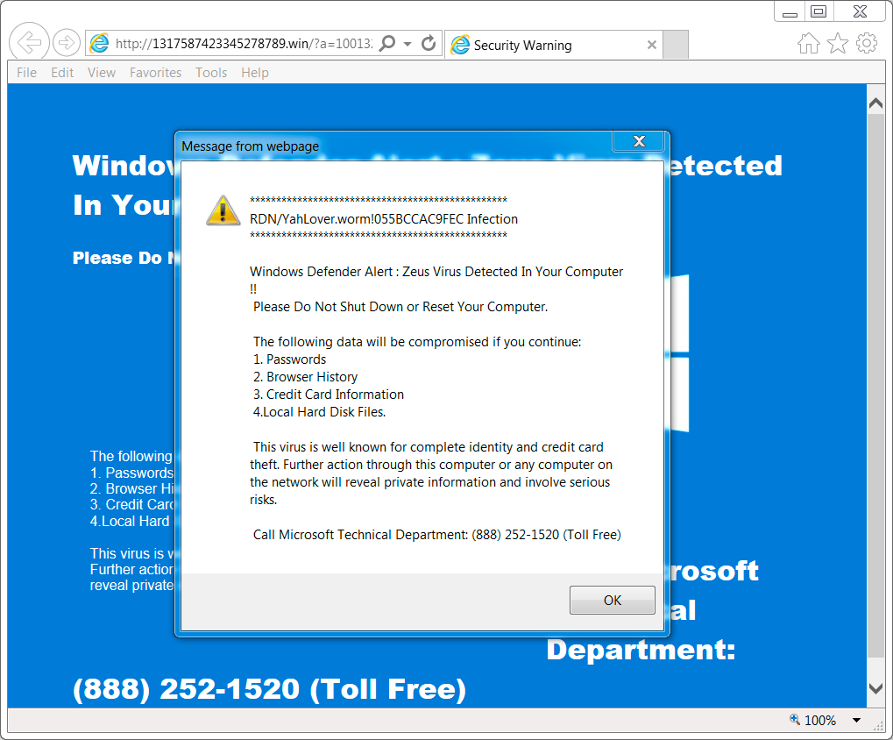Close the Message from webpage dialog

pos(639,141)
